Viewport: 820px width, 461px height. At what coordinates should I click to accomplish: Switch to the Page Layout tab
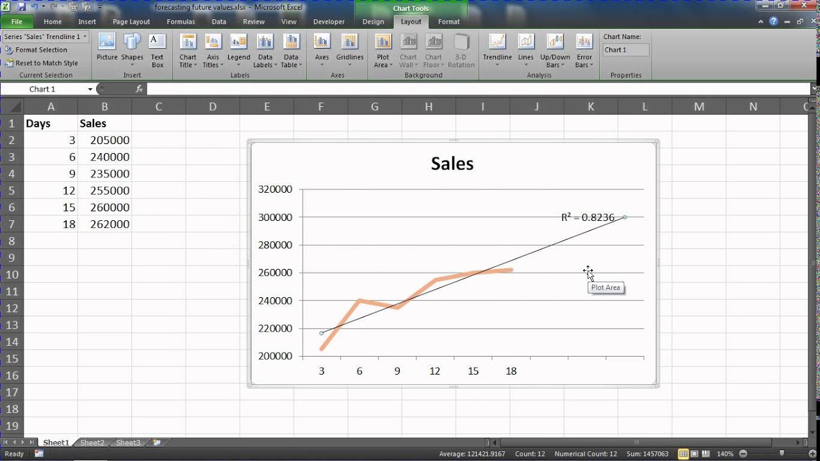(x=131, y=22)
